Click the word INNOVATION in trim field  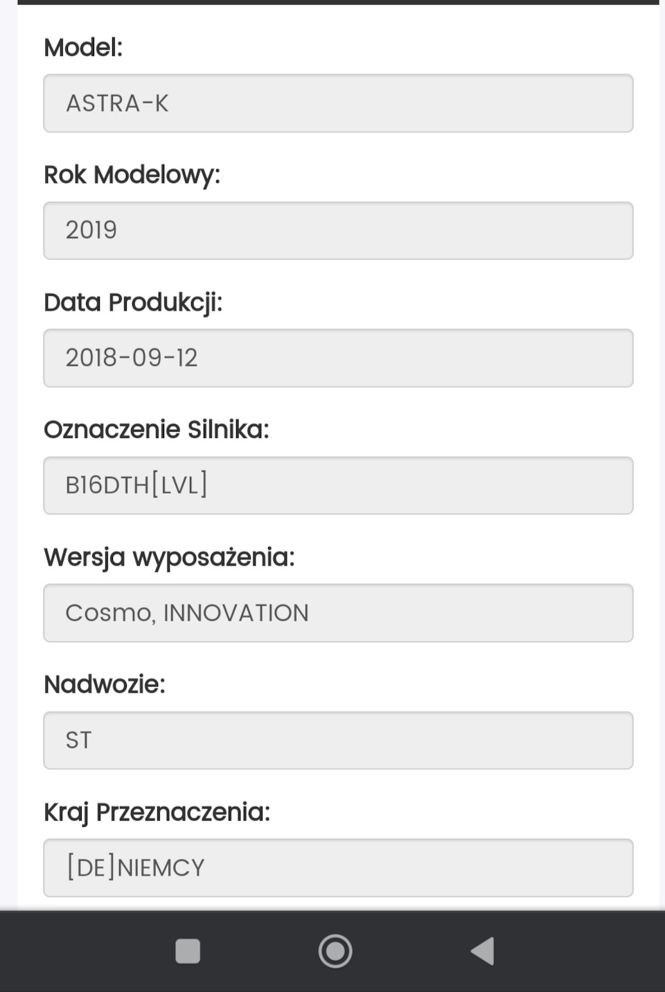(x=236, y=613)
